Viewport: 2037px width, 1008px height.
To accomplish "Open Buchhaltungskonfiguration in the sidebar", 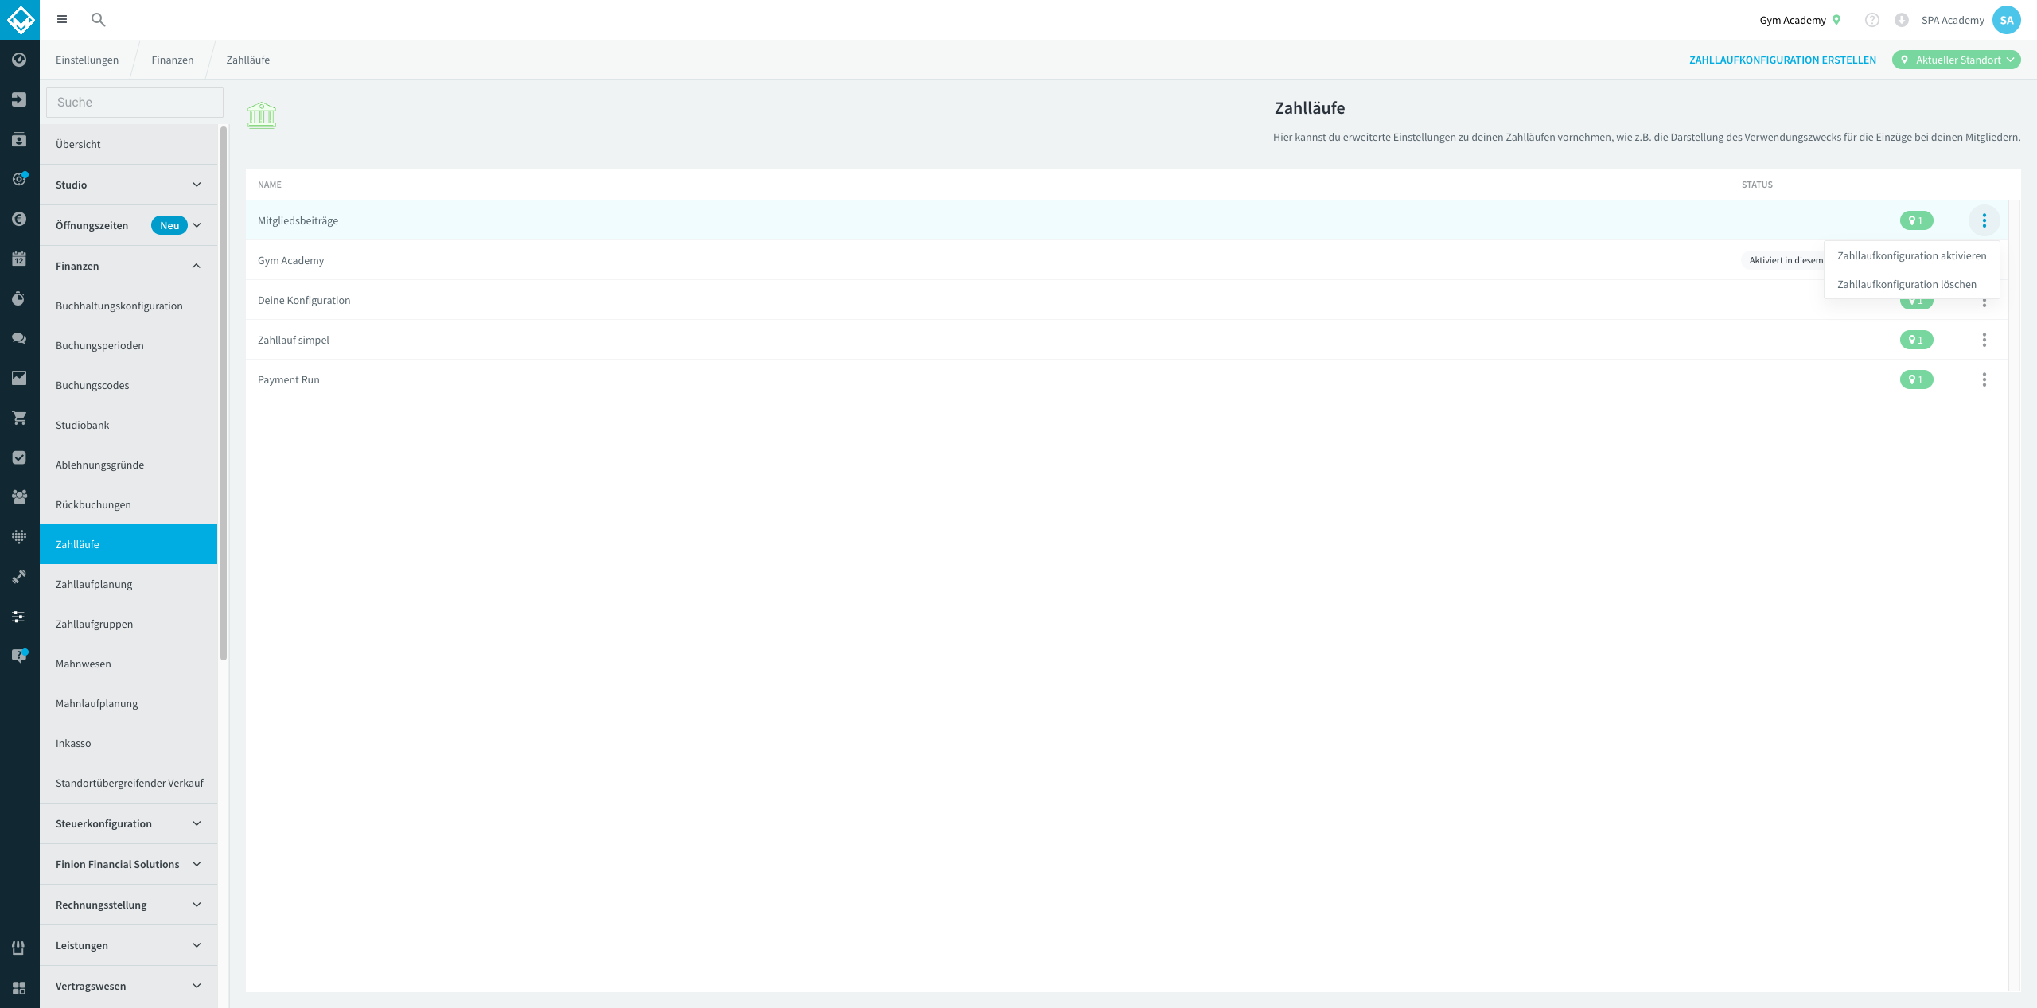I will [128, 306].
